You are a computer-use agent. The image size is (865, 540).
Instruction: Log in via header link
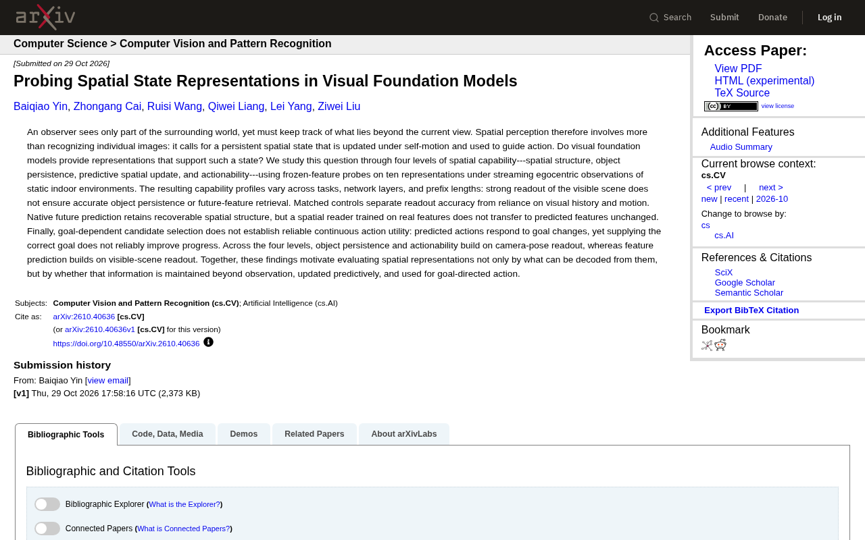(830, 18)
